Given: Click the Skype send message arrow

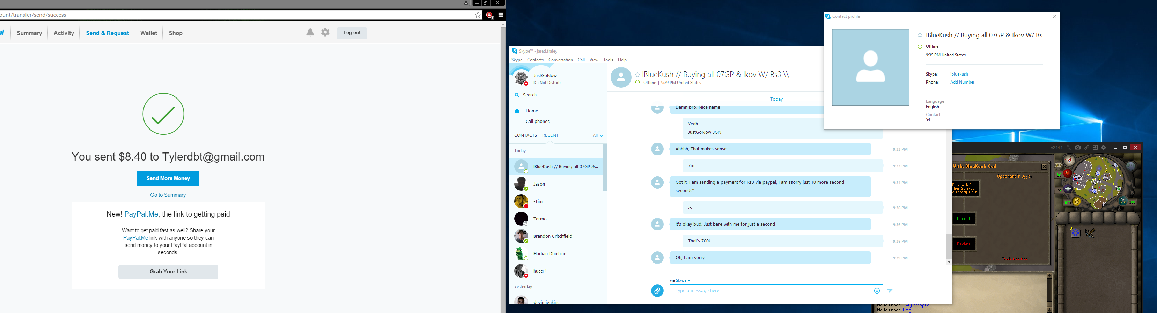Looking at the screenshot, I should tap(890, 291).
